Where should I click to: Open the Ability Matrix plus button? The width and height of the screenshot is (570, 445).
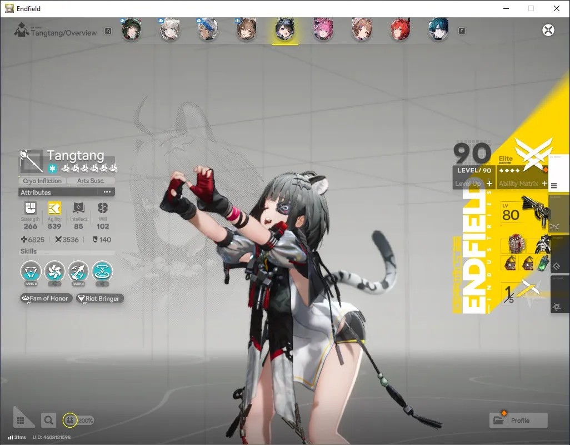(544, 184)
